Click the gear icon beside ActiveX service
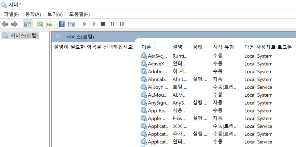 144,63
